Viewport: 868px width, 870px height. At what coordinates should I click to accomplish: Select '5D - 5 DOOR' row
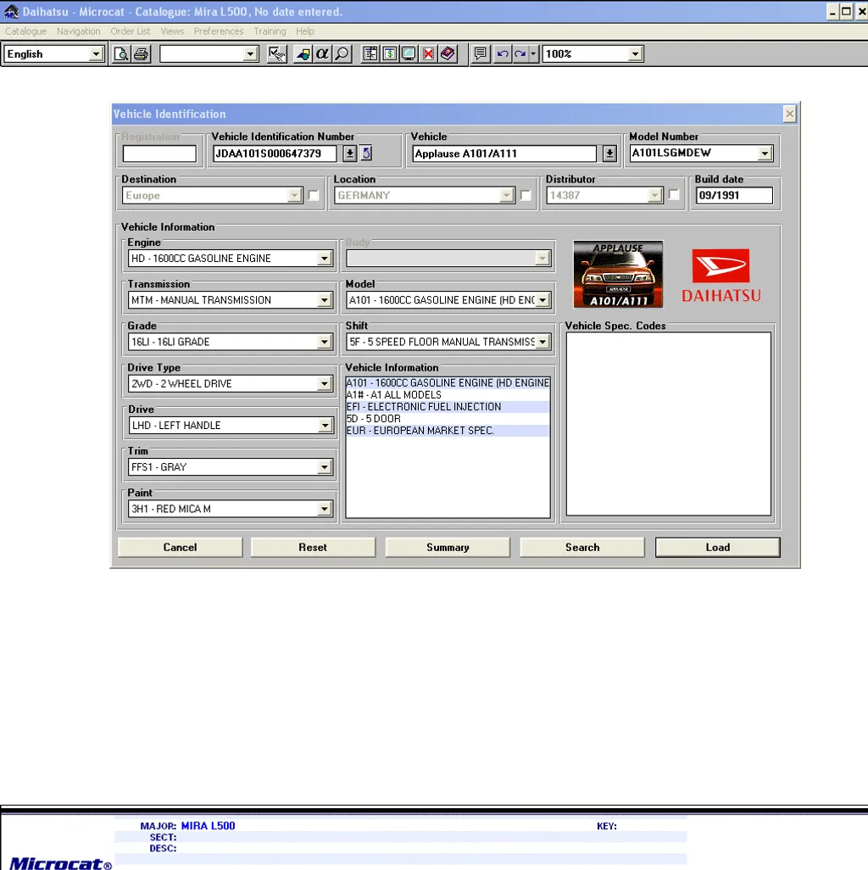pyautogui.click(x=448, y=419)
